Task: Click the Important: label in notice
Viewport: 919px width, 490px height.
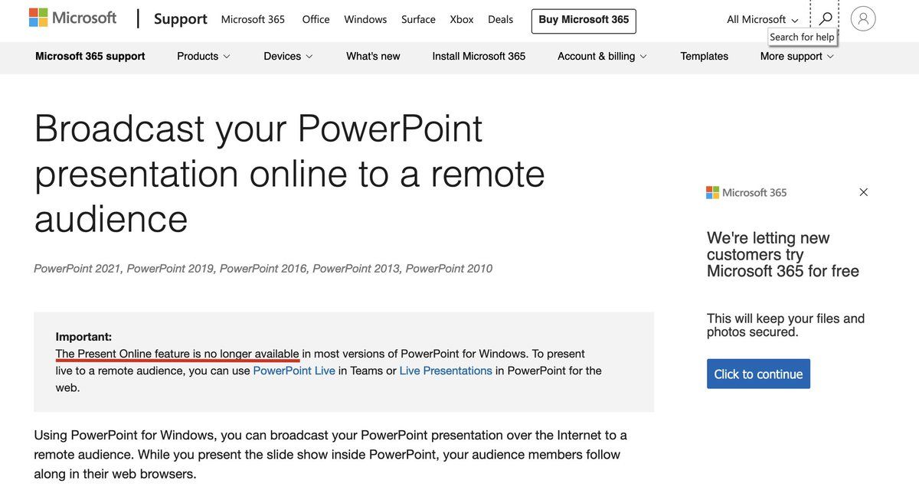Action: coord(83,337)
